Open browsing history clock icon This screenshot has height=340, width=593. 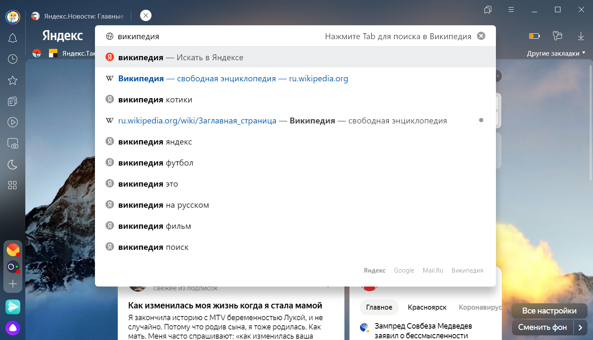coord(13,59)
